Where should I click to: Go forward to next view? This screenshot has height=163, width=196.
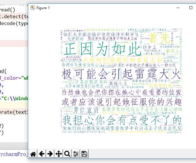point(50,154)
